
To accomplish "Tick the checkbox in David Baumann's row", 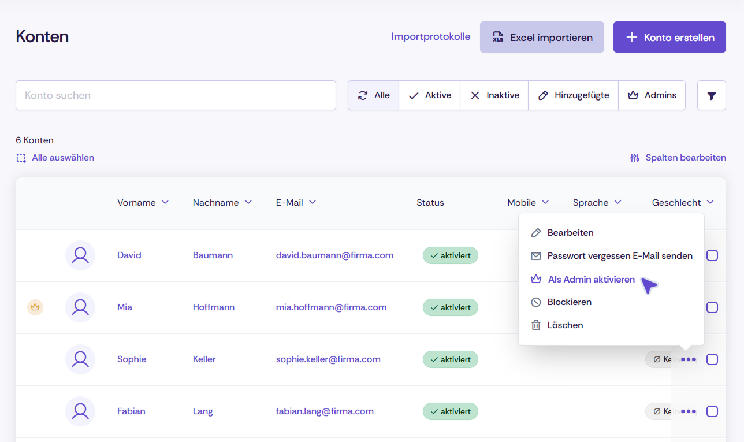I will tap(712, 255).
